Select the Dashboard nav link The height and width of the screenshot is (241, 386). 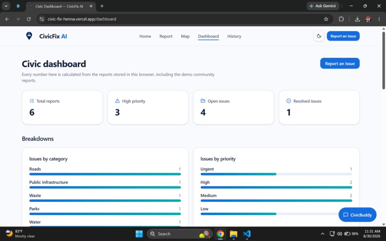[208, 36]
